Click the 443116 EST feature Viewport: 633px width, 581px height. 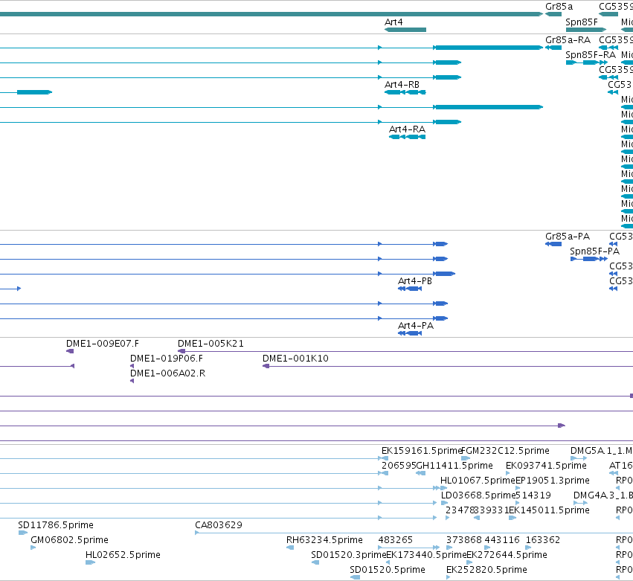(x=487, y=548)
